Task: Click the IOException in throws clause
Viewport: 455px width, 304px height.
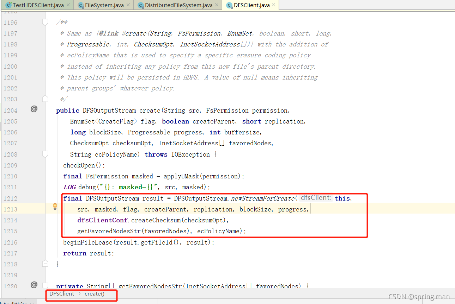Action: [190, 154]
